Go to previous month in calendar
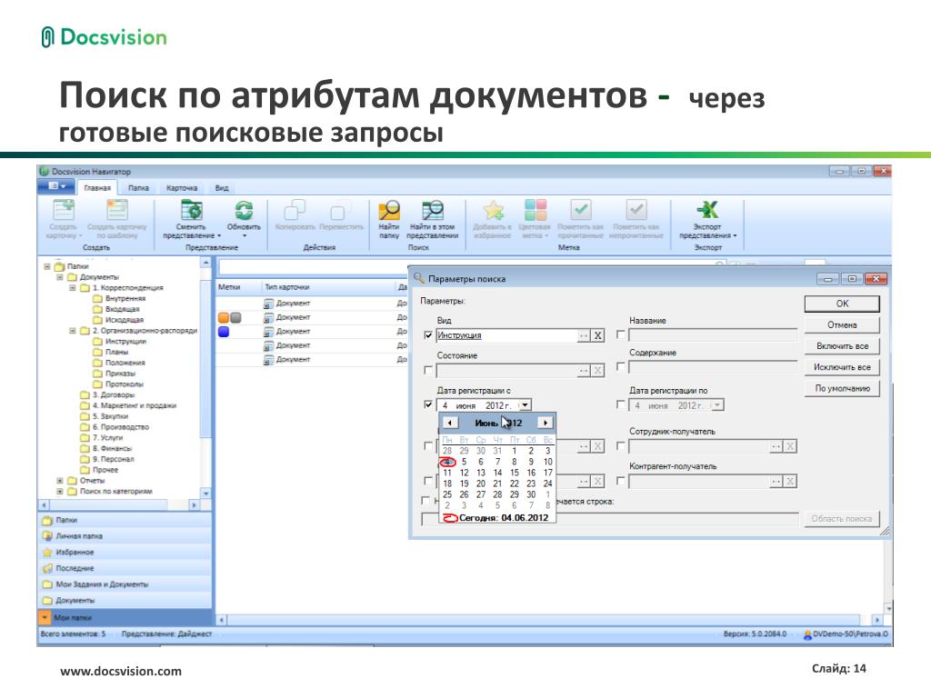 449,423
